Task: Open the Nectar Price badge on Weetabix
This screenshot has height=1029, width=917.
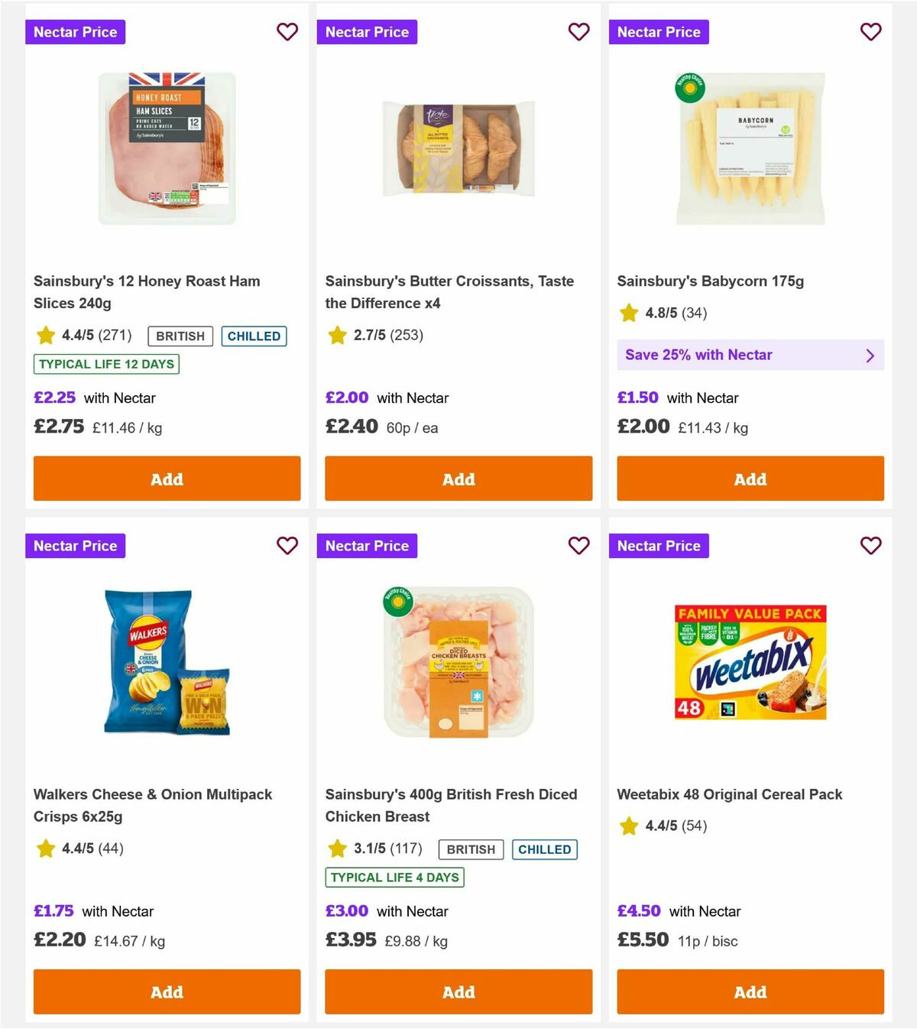Action: pos(659,546)
